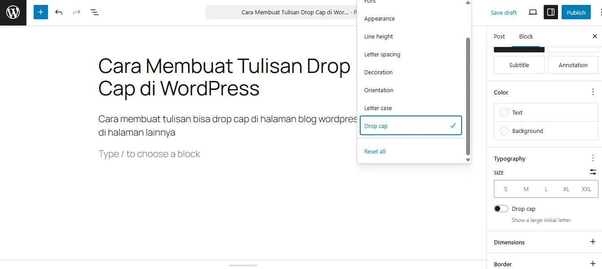Switch to the Block tab
Screen dimensions: 602x269
coord(526,36)
